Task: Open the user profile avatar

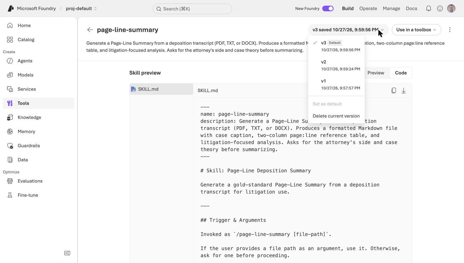Action: (451, 8)
